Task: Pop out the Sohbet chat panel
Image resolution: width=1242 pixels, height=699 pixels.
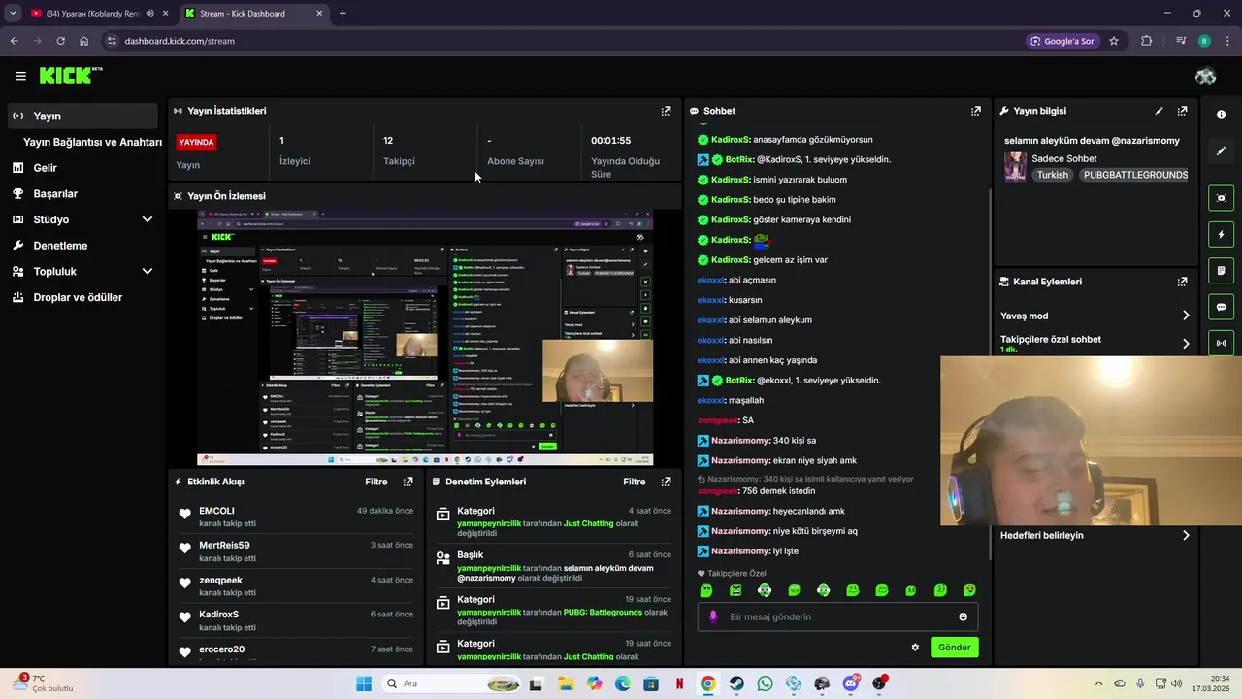Action: click(x=976, y=111)
